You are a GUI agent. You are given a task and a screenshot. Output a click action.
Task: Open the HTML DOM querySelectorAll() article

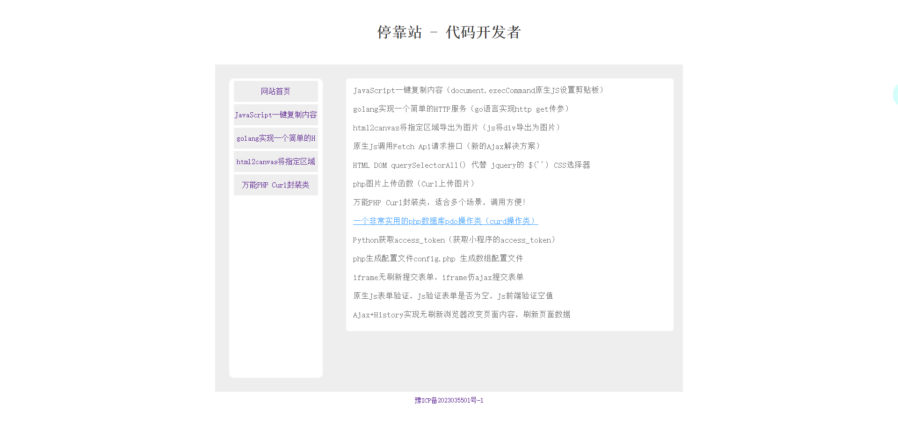[x=471, y=165]
